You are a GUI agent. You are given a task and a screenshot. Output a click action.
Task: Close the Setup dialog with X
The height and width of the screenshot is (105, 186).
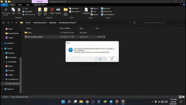[x=117, y=43]
